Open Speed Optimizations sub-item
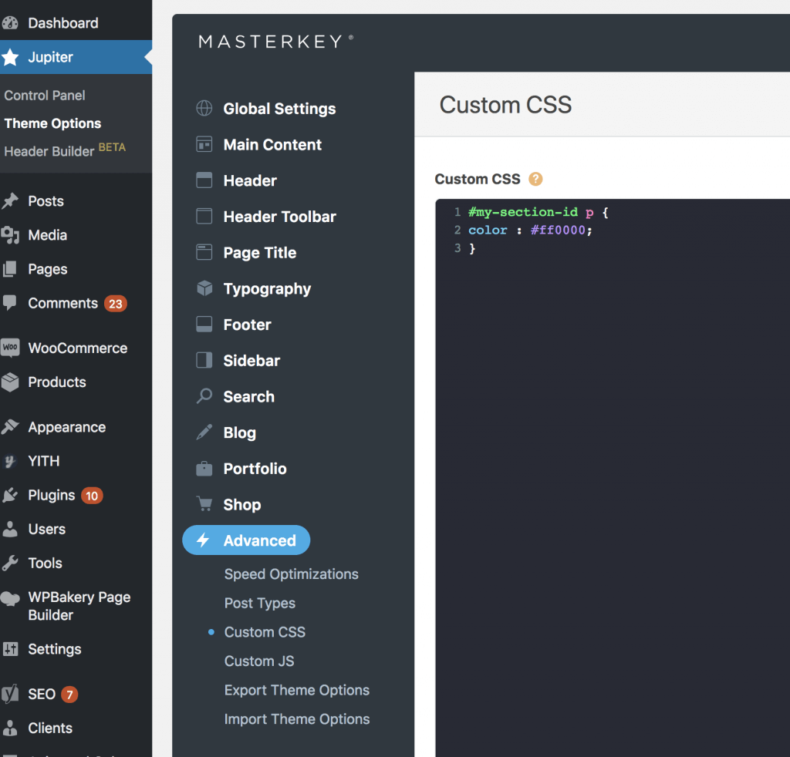The height and width of the screenshot is (757, 790). point(291,574)
